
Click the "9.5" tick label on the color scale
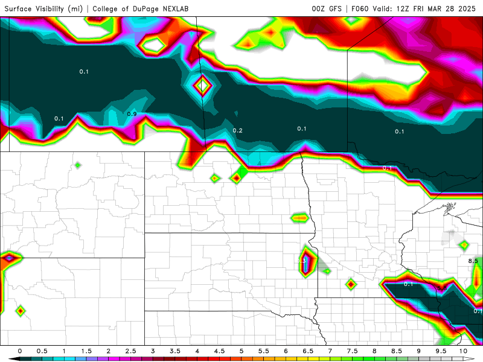click(x=441, y=351)
